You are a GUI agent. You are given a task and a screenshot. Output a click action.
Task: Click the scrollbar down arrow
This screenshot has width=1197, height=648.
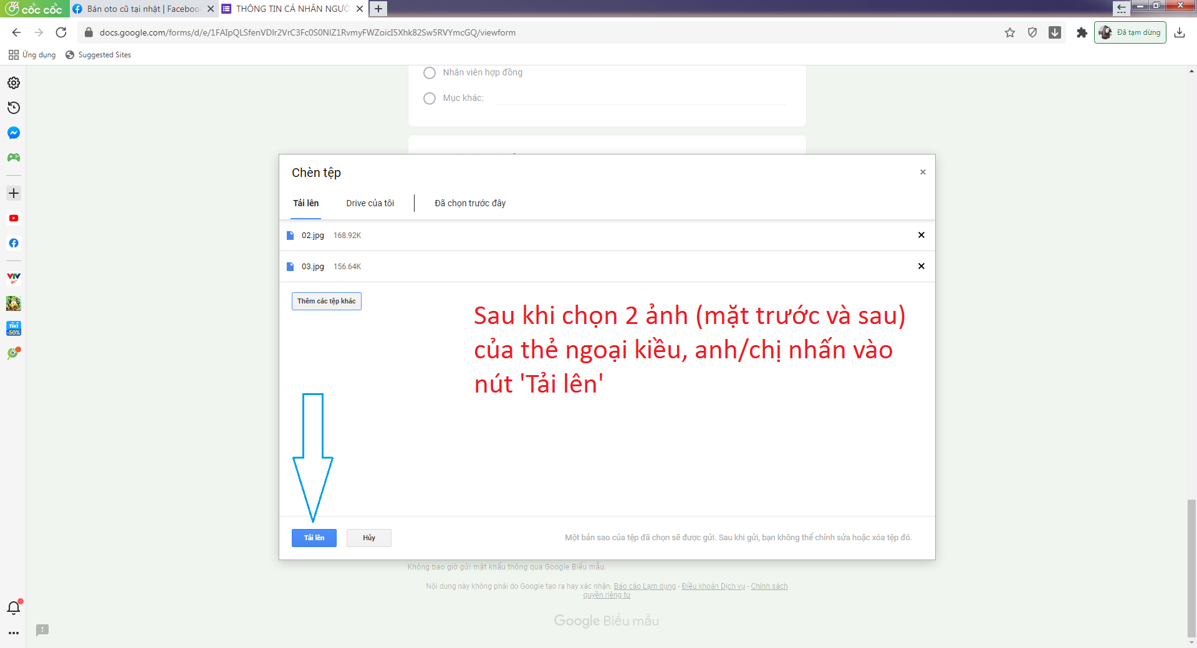point(1191,642)
